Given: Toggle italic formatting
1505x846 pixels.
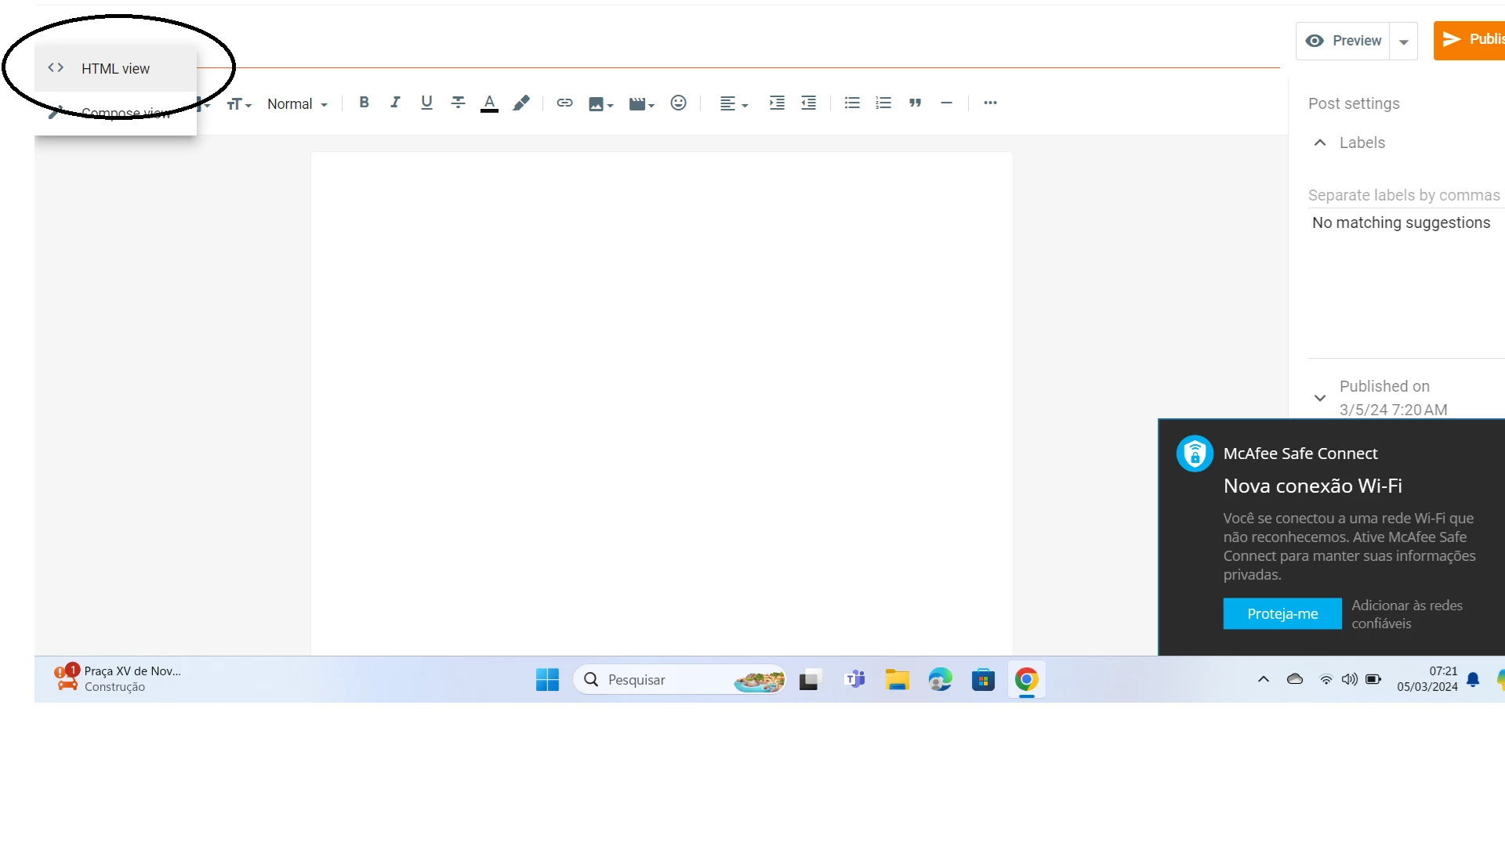Looking at the screenshot, I should coord(395,103).
